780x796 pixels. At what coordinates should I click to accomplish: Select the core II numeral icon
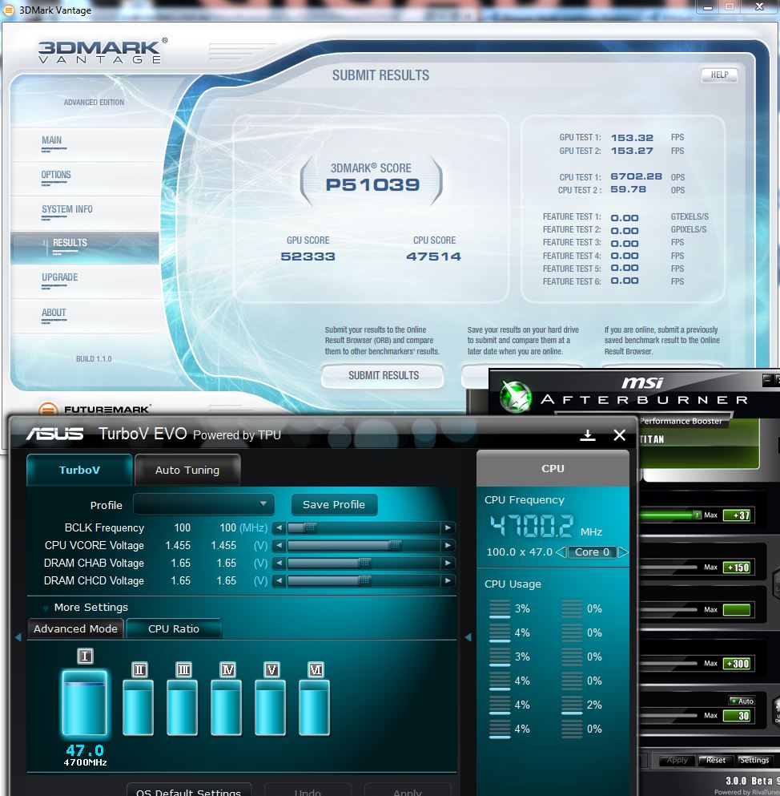[x=139, y=670]
